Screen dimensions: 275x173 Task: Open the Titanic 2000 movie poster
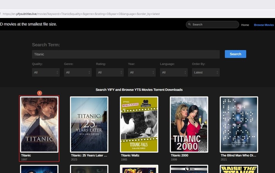click(189, 124)
